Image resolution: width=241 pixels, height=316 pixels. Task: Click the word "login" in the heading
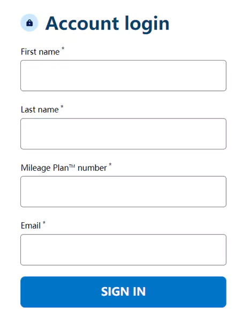pyautogui.click(x=147, y=24)
